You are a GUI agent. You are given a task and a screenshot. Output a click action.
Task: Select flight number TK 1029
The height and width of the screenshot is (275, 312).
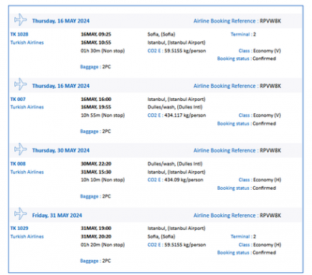click(x=19, y=228)
